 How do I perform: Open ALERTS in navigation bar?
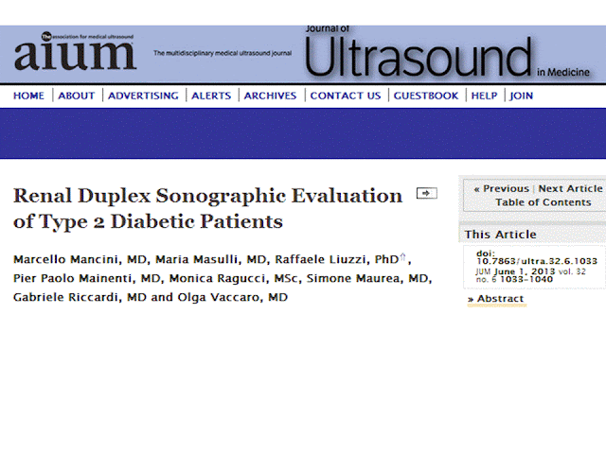coord(211,96)
